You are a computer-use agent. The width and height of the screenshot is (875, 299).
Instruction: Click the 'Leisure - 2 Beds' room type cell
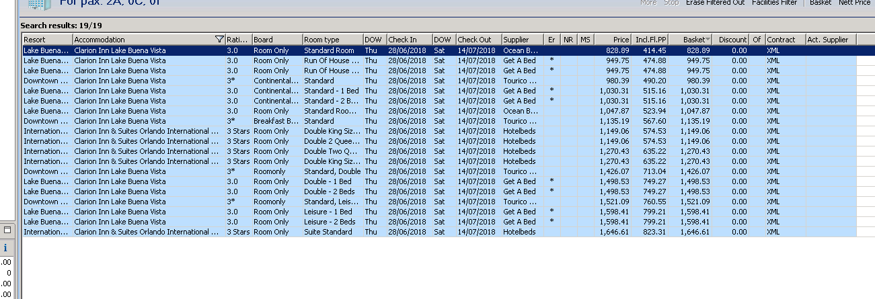tap(333, 222)
